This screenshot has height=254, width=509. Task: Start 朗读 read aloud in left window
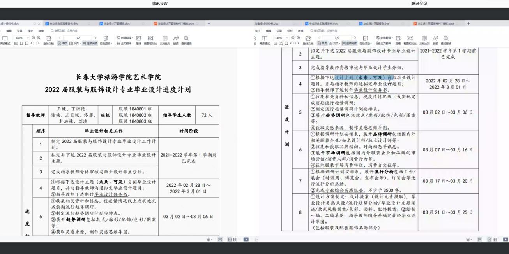[176, 40]
